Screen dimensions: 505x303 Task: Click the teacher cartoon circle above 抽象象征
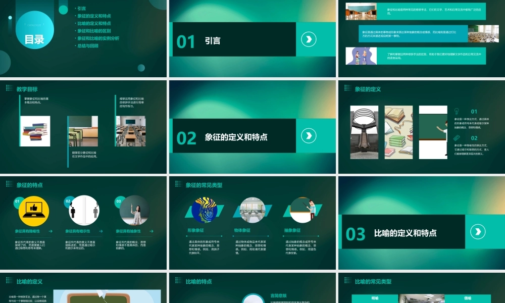point(302,210)
